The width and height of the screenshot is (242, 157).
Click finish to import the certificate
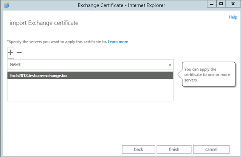[x=174, y=149]
